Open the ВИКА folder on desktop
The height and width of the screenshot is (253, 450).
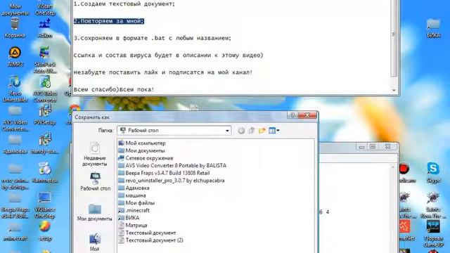pyautogui.click(x=433, y=28)
